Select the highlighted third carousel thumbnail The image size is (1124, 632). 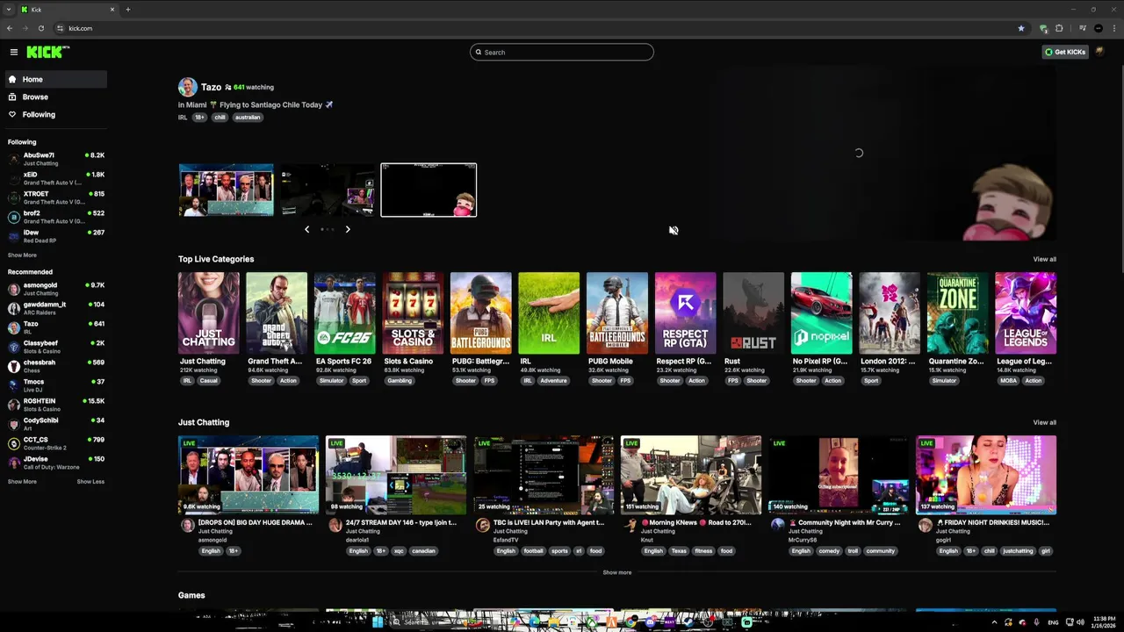[x=429, y=190]
